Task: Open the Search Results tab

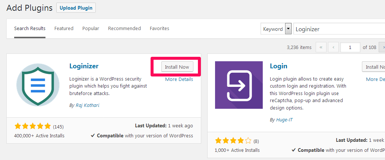Action: click(30, 28)
